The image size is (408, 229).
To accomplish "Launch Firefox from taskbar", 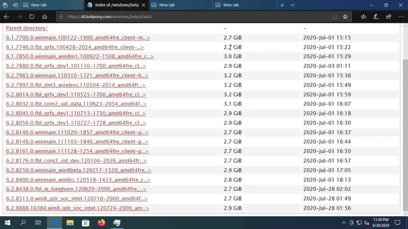I will tap(101, 223).
